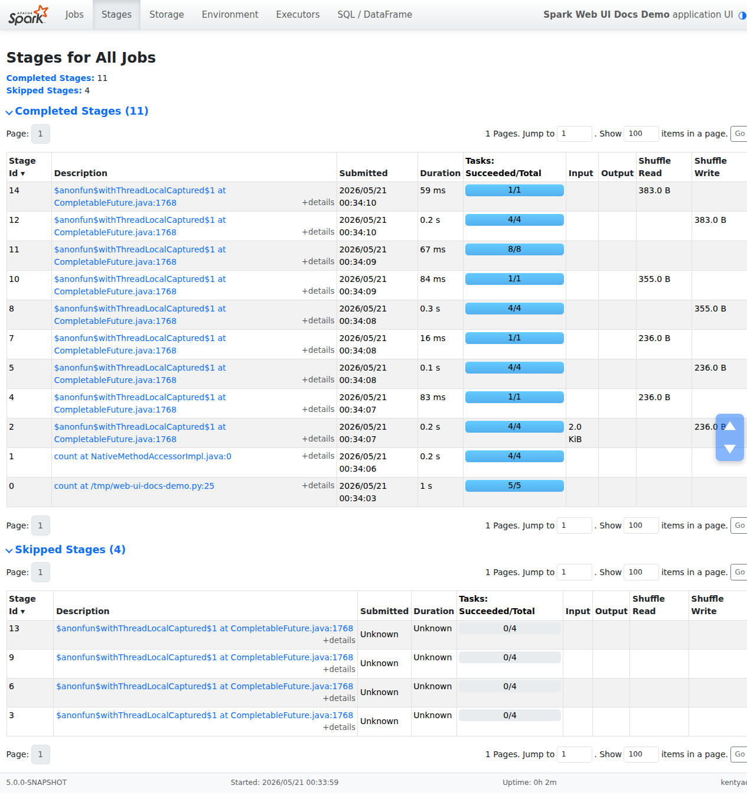Jump to page top with up arrow
This screenshot has height=795, width=747.
click(x=730, y=426)
